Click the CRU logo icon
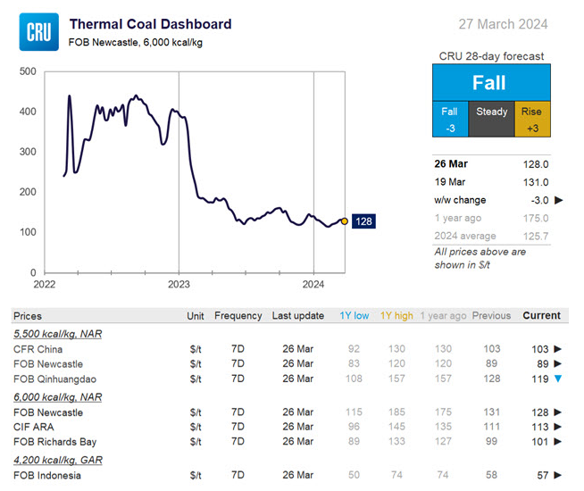Viewport: 584px width, 491px height. pos(39,32)
